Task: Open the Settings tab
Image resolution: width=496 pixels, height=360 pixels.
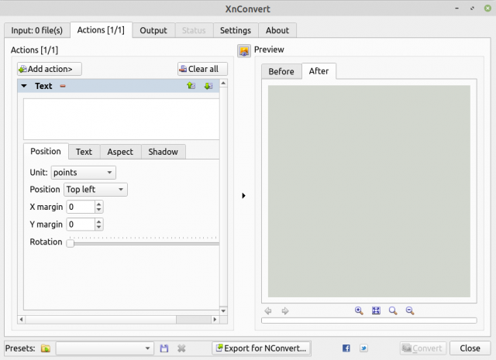Action: [236, 30]
